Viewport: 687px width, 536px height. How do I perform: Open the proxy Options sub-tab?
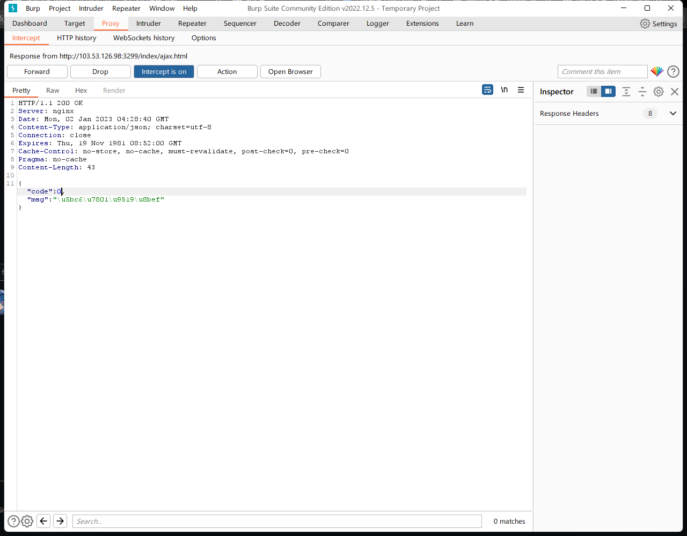pyautogui.click(x=204, y=38)
